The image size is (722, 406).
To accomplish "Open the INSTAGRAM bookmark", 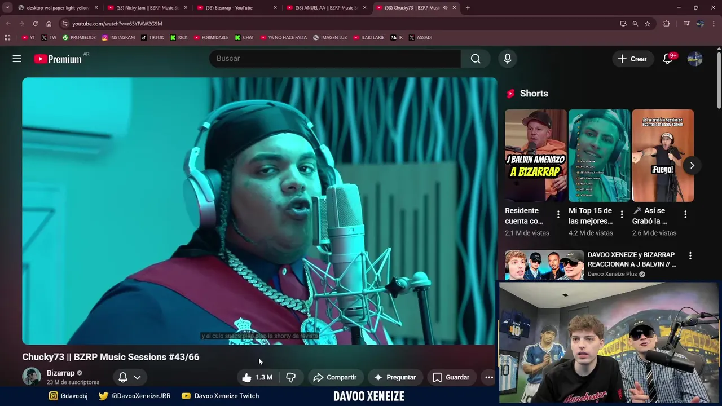I will pyautogui.click(x=118, y=38).
